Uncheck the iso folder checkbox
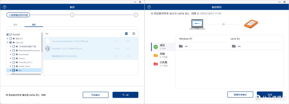 [13, 70]
